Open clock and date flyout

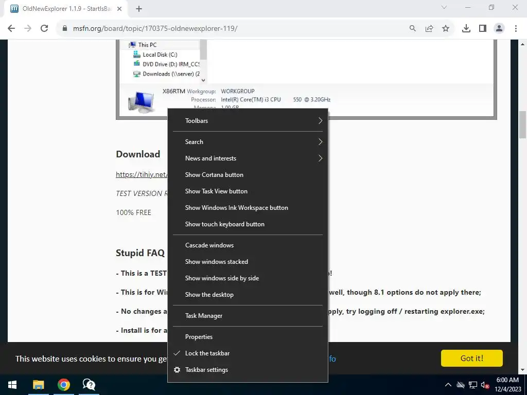pyautogui.click(x=507, y=385)
